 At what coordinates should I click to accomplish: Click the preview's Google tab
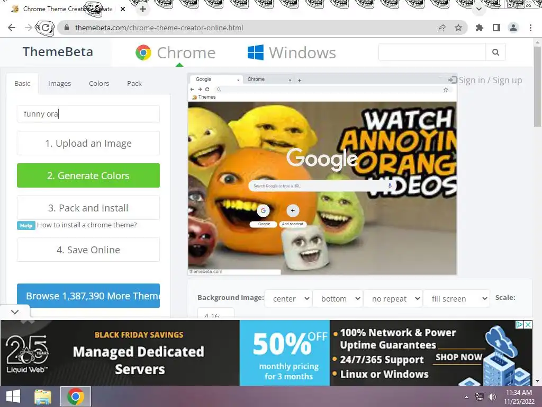(216, 79)
